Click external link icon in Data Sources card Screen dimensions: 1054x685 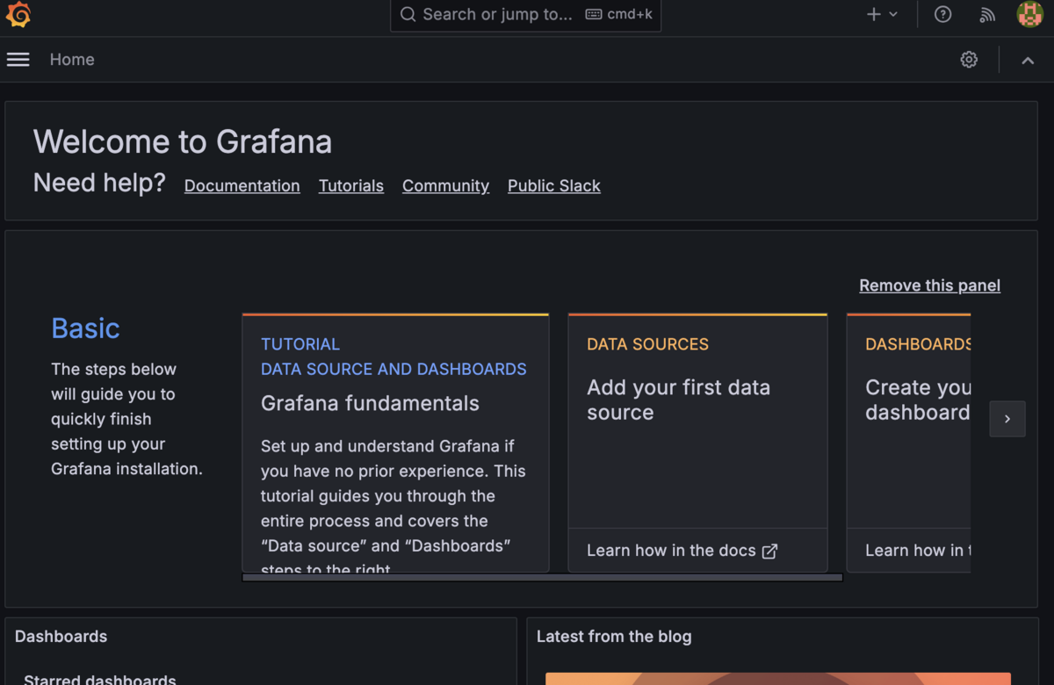769,552
